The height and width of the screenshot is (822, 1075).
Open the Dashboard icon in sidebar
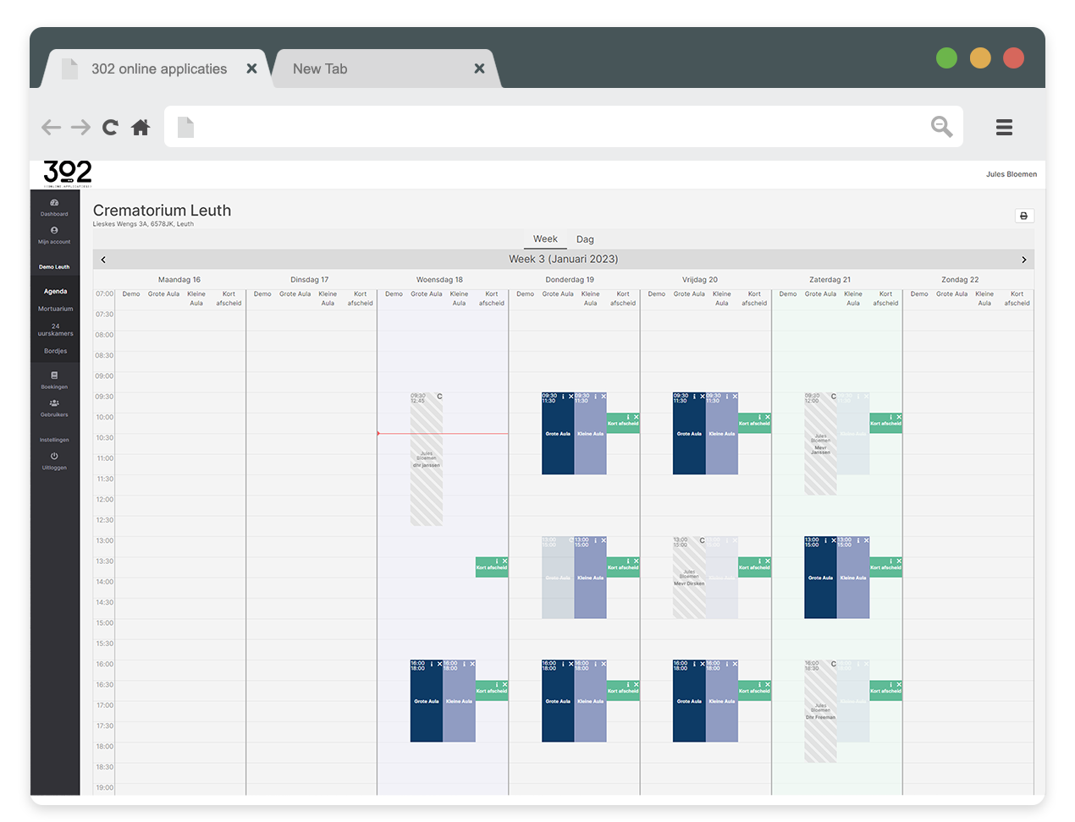click(x=54, y=203)
